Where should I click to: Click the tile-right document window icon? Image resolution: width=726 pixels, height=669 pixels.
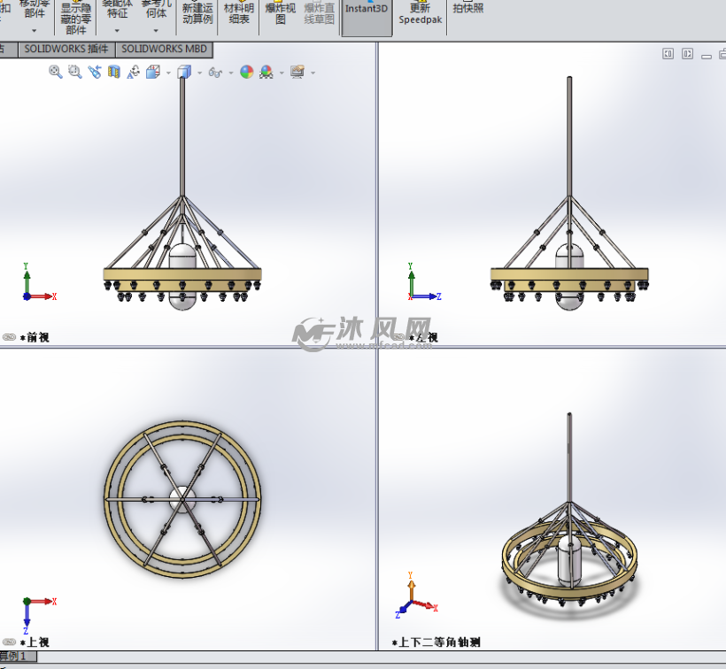click(x=688, y=54)
